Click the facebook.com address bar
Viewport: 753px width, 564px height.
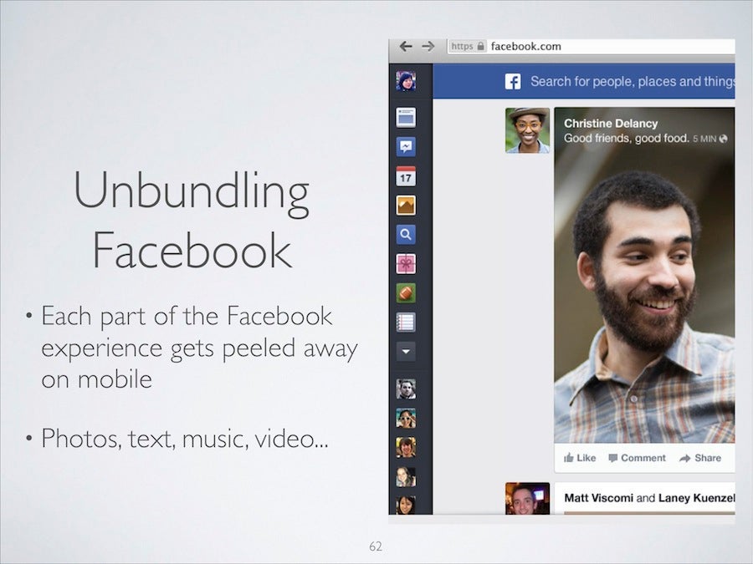click(x=592, y=46)
